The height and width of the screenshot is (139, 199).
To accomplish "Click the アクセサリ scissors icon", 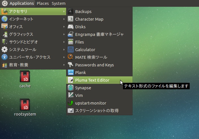I will [x=5, y=11].
